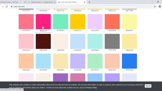This screenshot has width=162, height=91.
Task: Pick the lavender #c6b3f9 swatch
Action: coord(78,61)
